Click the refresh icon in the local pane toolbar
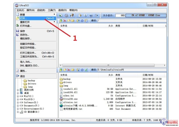Image resolution: width=179 pixels, height=127 pixels. [x=86, y=70]
